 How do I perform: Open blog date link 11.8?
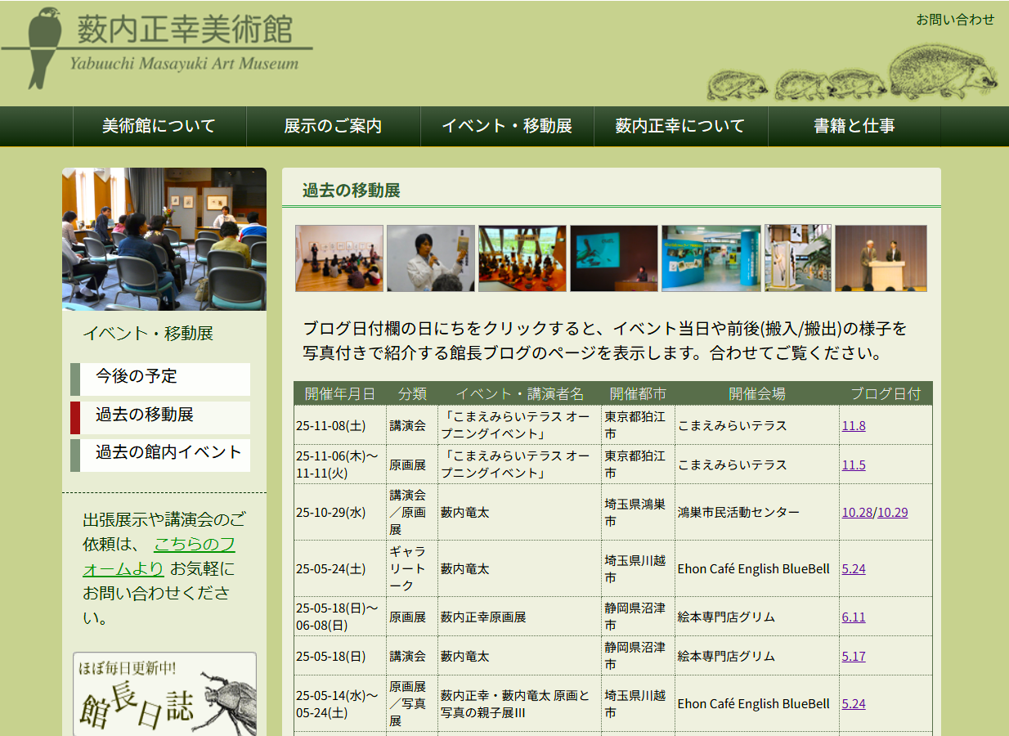click(854, 425)
